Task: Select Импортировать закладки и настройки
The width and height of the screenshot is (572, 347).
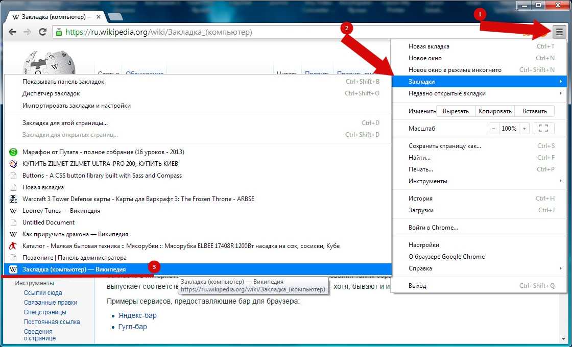Action: coord(198,106)
